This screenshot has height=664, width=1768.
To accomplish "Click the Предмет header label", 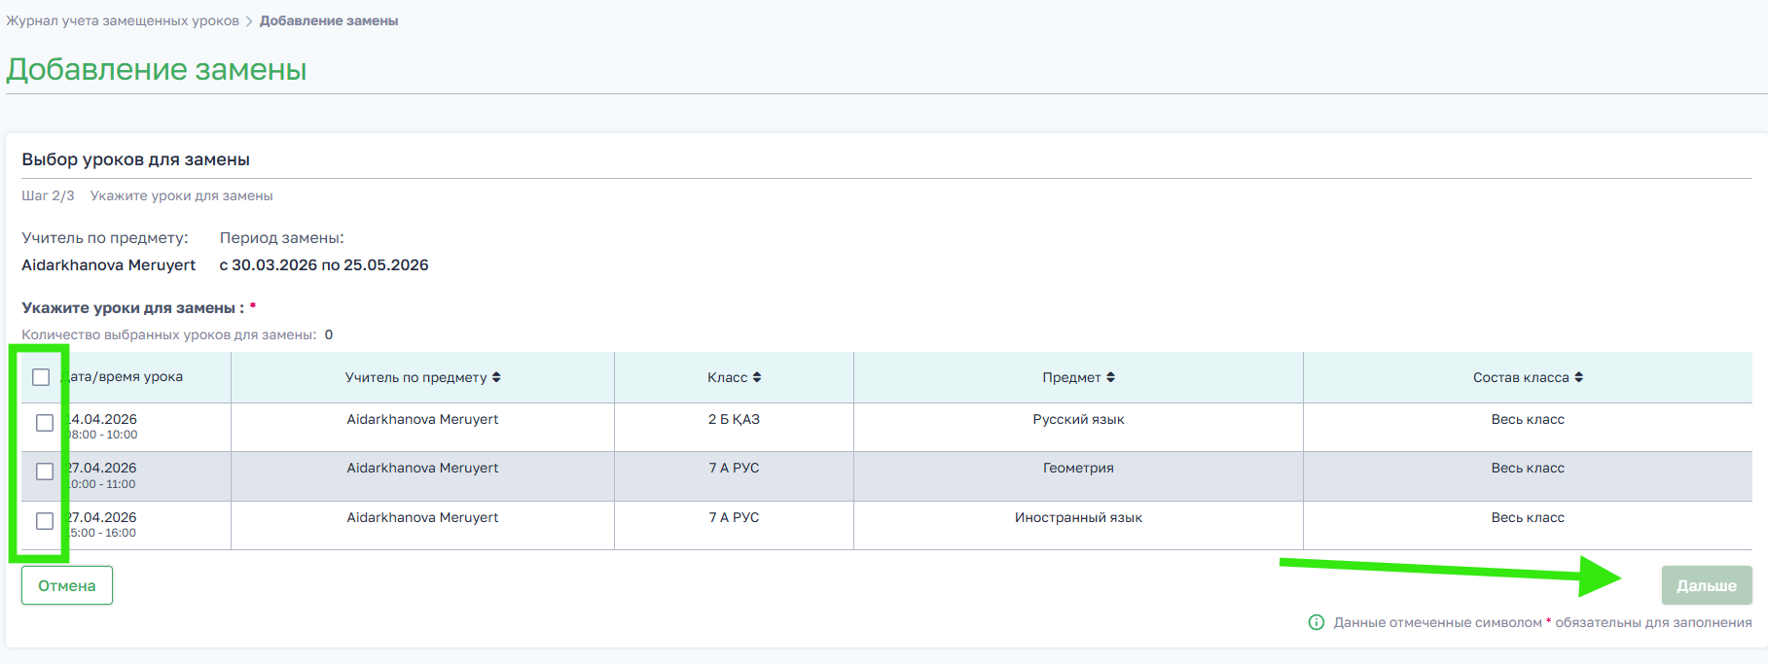I will [x=1071, y=377].
